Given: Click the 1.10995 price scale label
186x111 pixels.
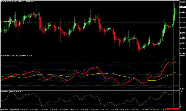Looking at the screenshot, I should [x=183, y=23].
